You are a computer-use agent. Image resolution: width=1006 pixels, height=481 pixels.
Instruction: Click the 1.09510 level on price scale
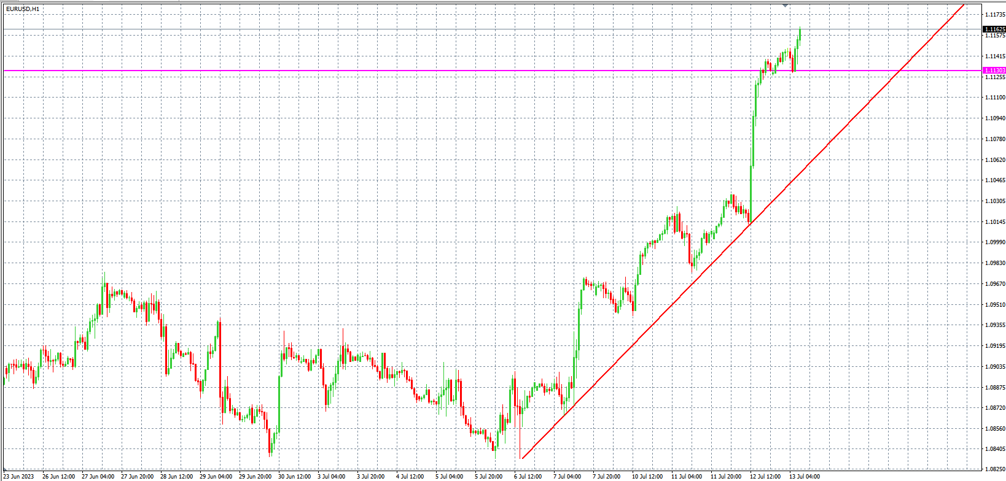click(x=995, y=305)
